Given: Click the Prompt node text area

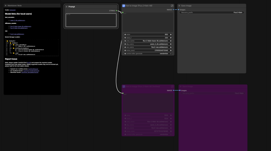Looking at the screenshot, I should pos(91,20).
